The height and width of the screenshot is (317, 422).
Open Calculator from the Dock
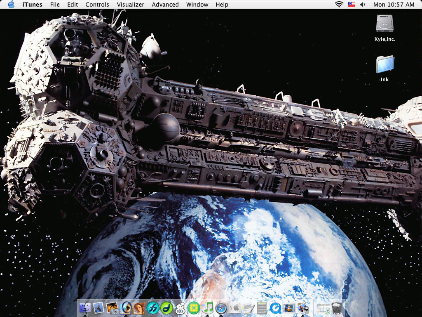pyautogui.click(x=262, y=308)
